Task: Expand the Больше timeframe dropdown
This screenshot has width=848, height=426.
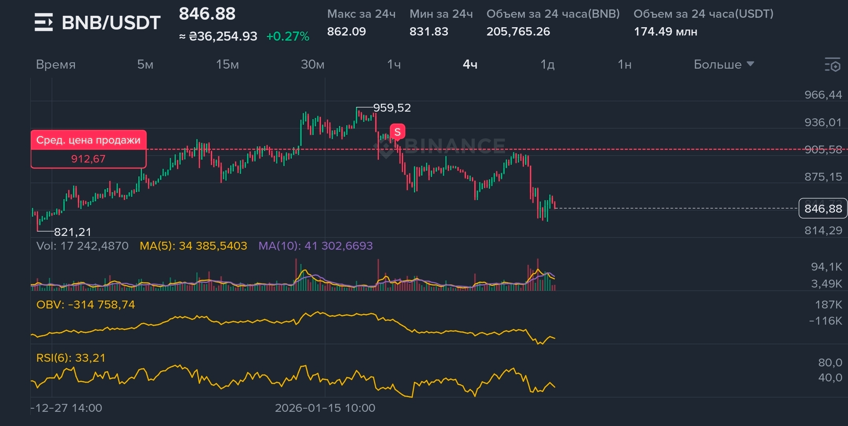Action: pyautogui.click(x=723, y=64)
